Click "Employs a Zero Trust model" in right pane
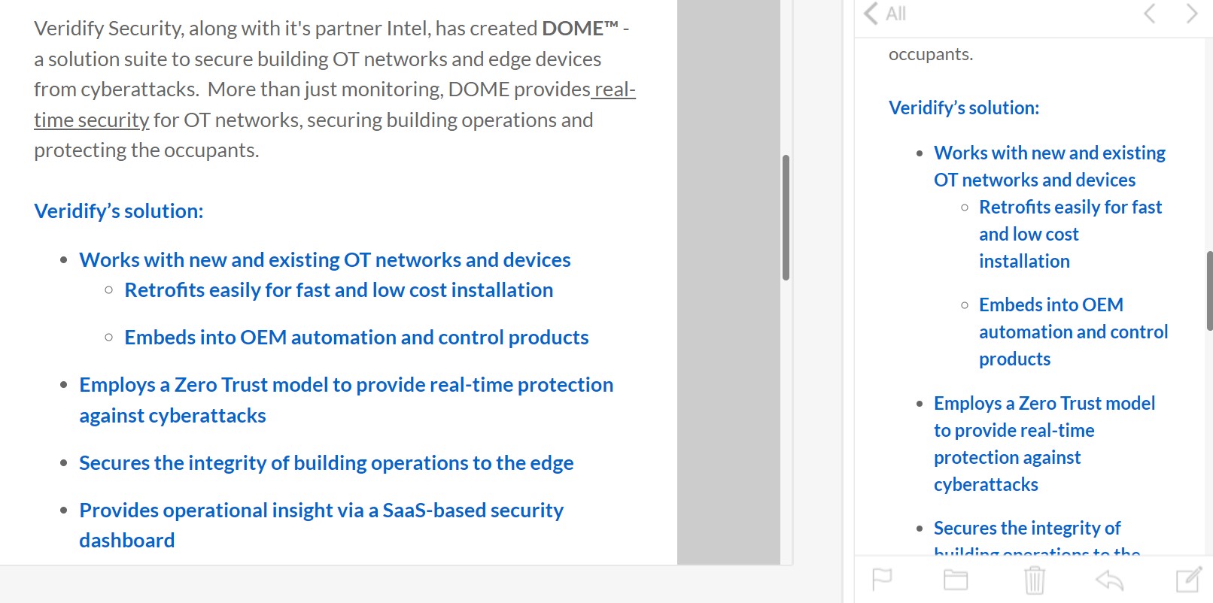The image size is (1213, 603). click(x=1044, y=404)
